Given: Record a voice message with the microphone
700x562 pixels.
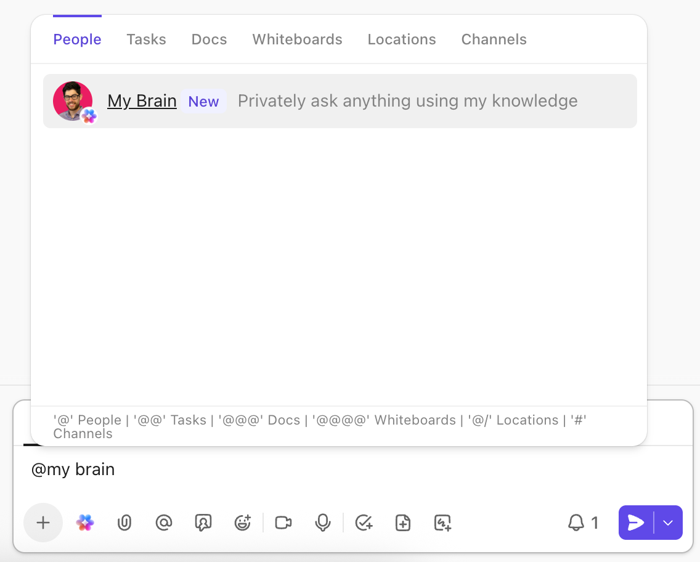Looking at the screenshot, I should point(322,523).
